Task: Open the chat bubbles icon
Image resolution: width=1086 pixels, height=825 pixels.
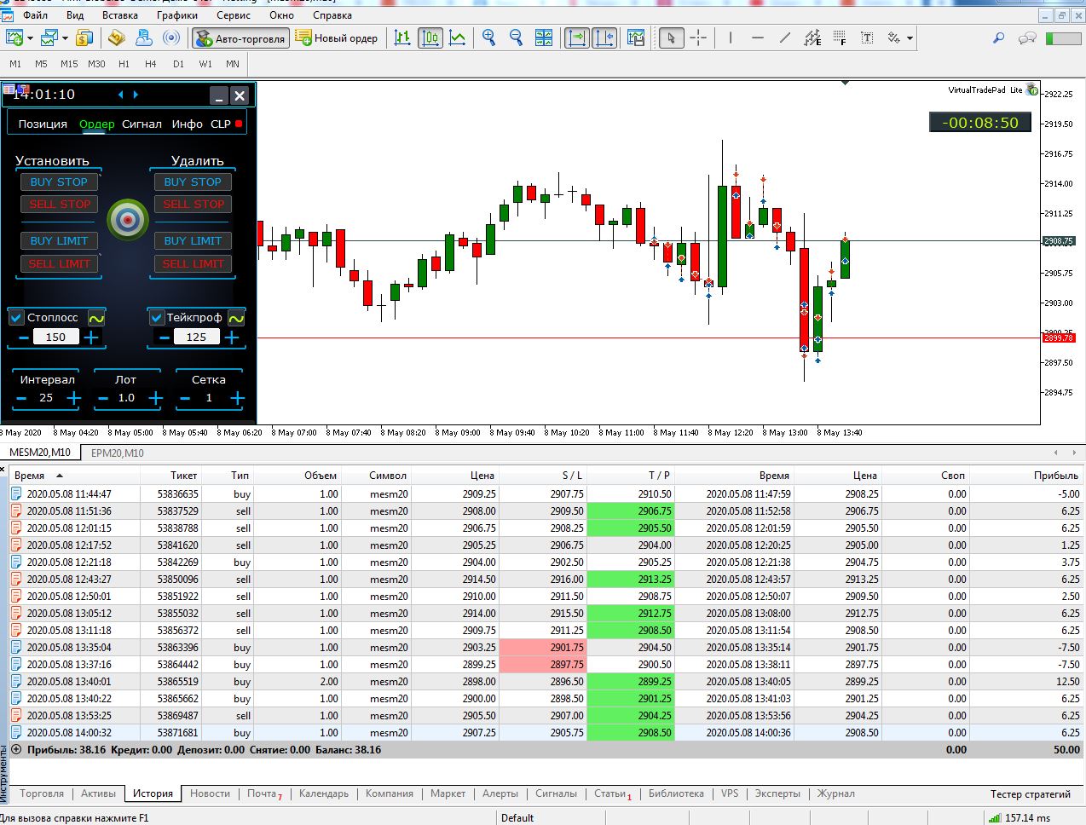Action: click(1027, 37)
